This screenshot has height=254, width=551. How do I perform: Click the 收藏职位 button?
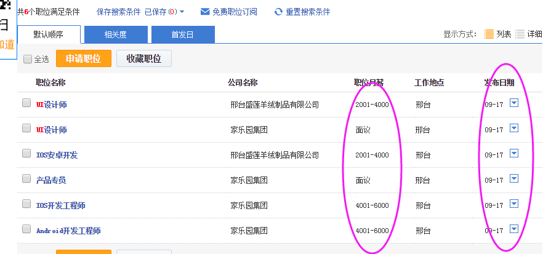tap(144, 58)
